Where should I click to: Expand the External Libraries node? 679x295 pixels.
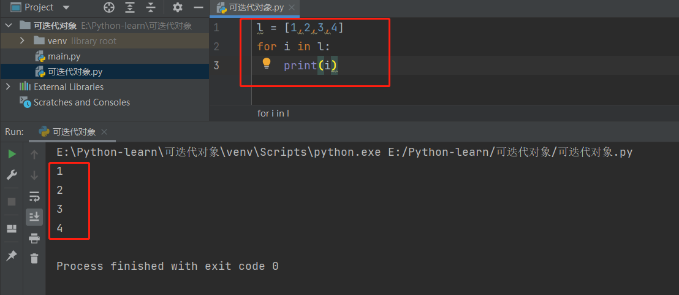coord(8,86)
